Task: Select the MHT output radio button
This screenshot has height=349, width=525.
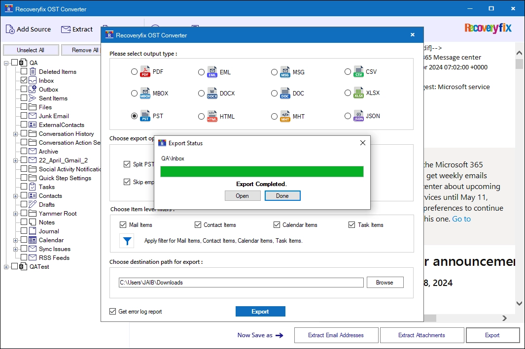Action: coord(274,116)
